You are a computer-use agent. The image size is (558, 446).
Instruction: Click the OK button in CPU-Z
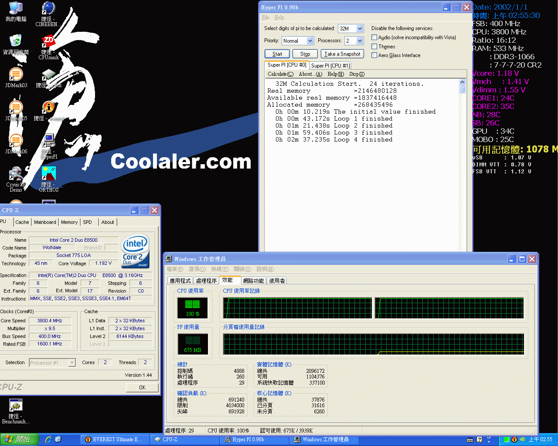click(142, 387)
